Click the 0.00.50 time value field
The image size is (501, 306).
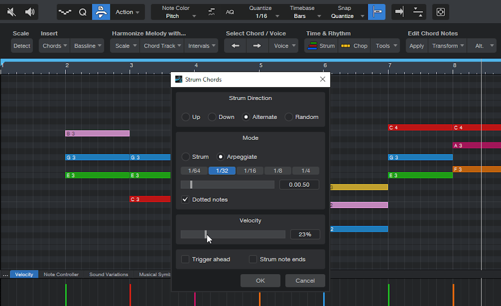click(x=299, y=185)
